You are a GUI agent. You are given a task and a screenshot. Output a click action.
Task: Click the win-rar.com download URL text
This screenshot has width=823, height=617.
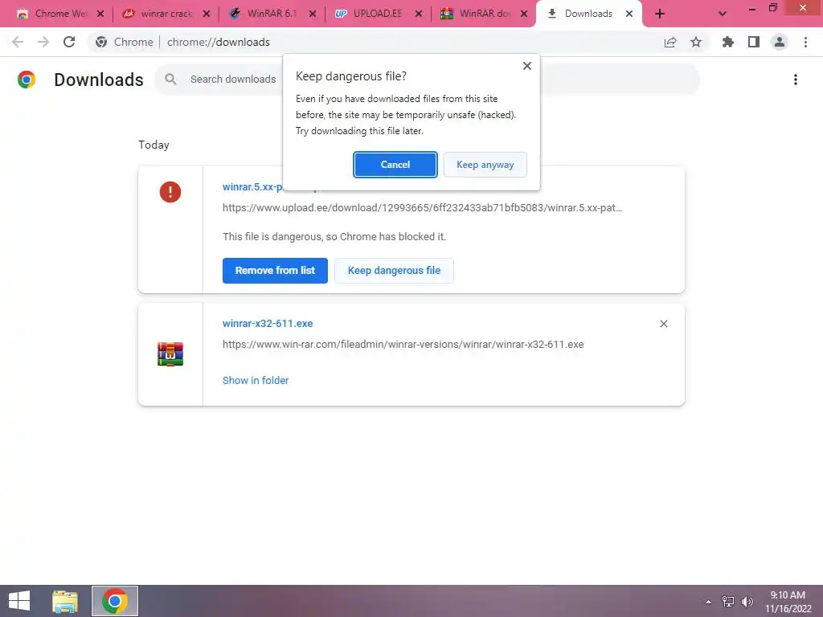(x=403, y=345)
